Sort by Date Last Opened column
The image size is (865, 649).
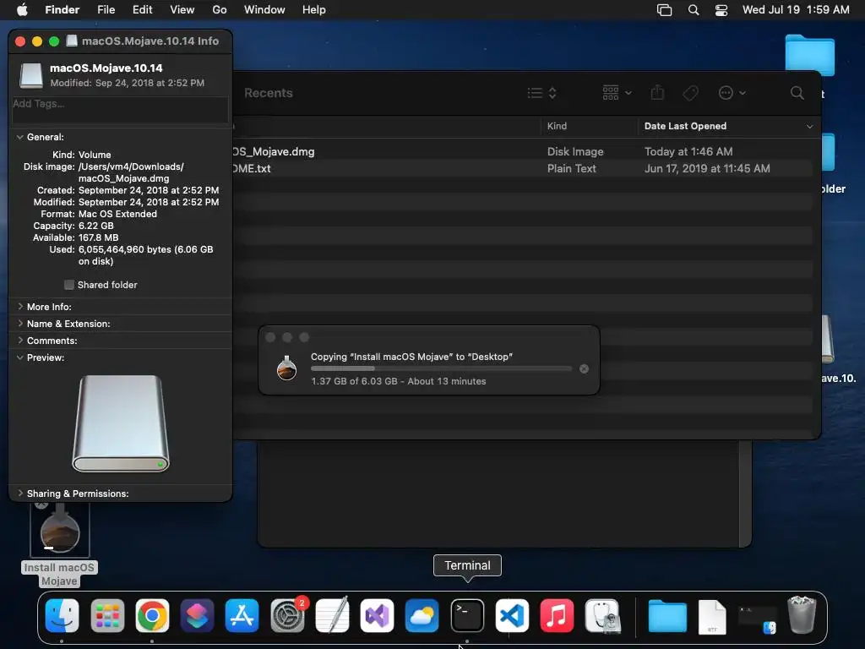coord(728,127)
